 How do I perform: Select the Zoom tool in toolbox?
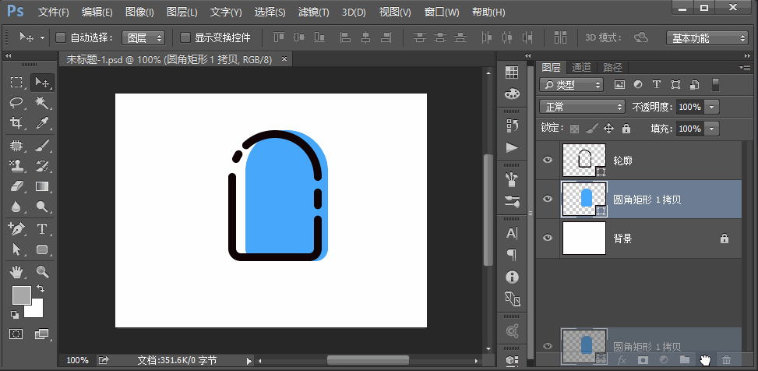pos(42,272)
